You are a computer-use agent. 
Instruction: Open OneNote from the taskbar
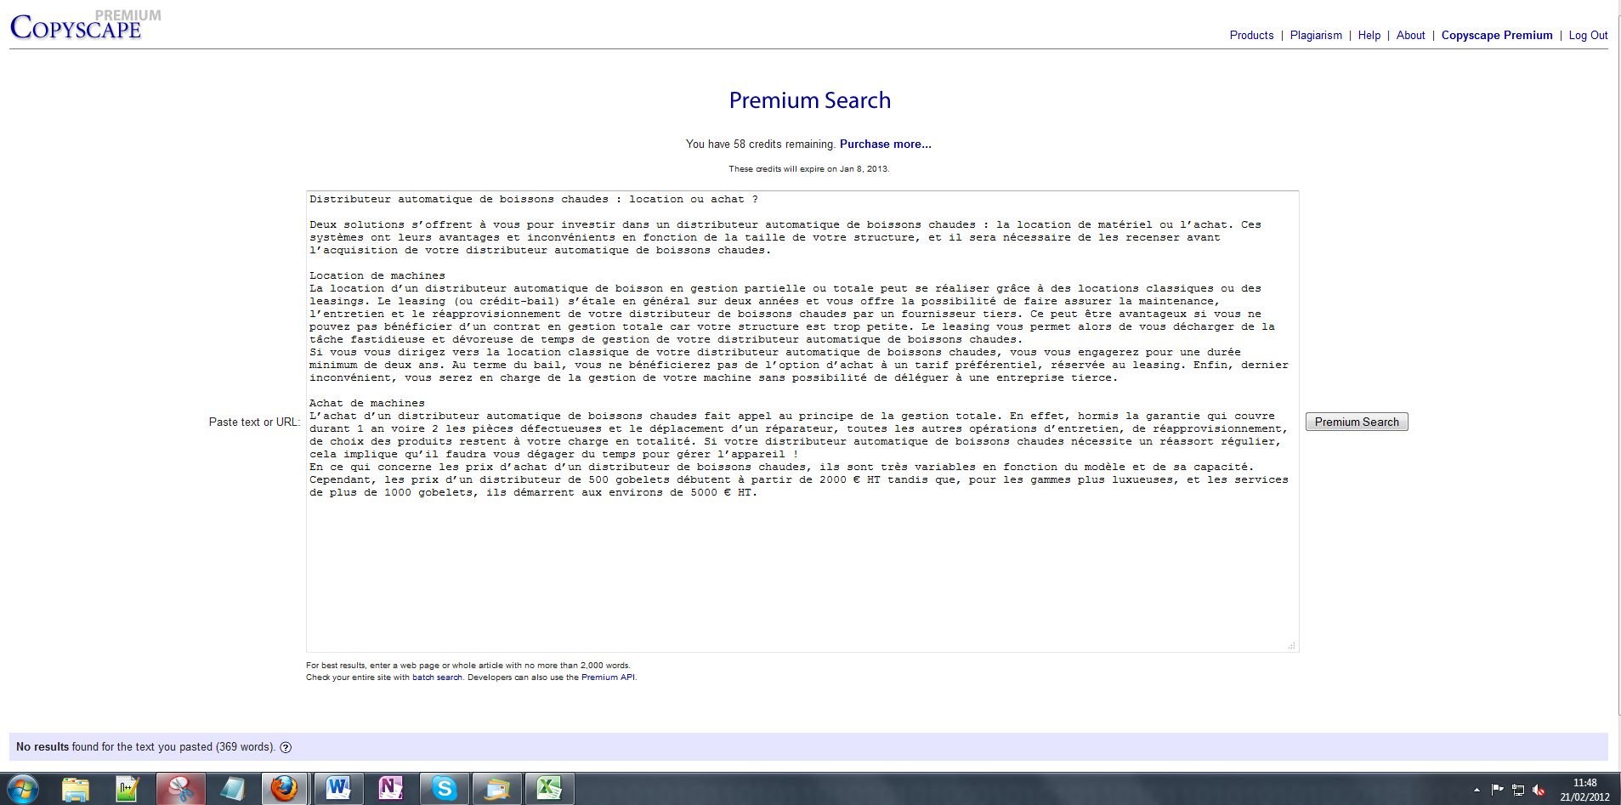390,789
